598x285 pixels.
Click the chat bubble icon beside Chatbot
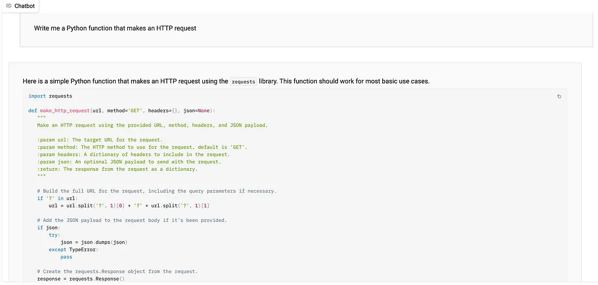tap(9, 6)
